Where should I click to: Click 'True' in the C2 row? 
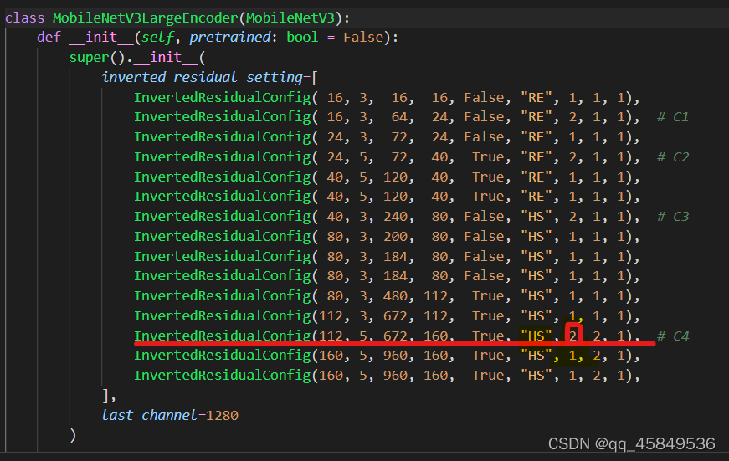(488, 157)
